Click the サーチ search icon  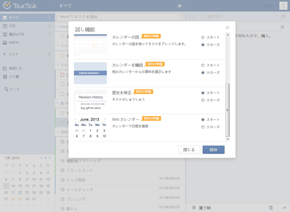pyautogui.click(x=6, y=89)
